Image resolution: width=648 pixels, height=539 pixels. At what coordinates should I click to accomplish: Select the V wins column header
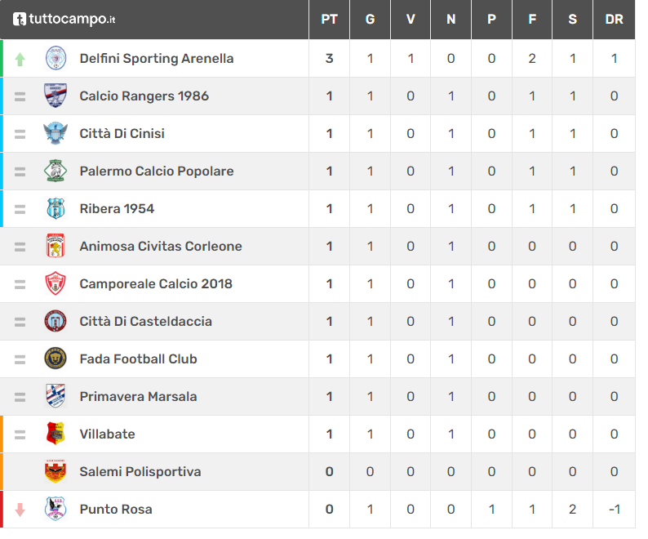pyautogui.click(x=411, y=20)
